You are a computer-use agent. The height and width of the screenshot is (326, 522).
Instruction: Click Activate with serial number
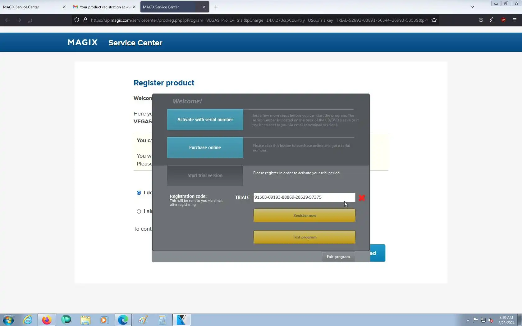click(205, 120)
